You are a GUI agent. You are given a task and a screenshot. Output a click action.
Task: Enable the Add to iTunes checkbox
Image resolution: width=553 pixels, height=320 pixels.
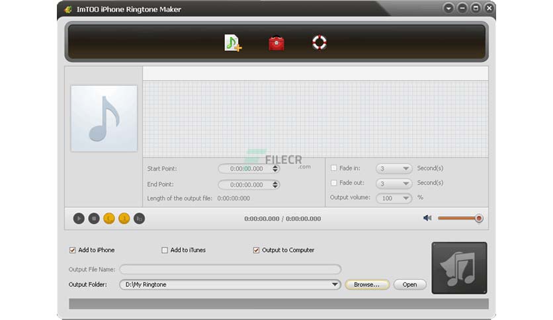pyautogui.click(x=164, y=250)
